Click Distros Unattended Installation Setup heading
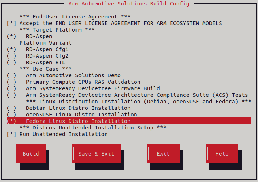 (93, 128)
